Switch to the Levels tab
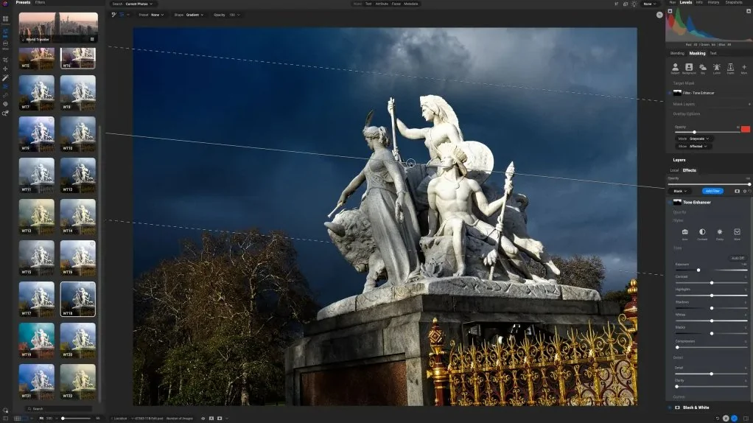Screen dimensions: 753x423 tap(686, 2)
